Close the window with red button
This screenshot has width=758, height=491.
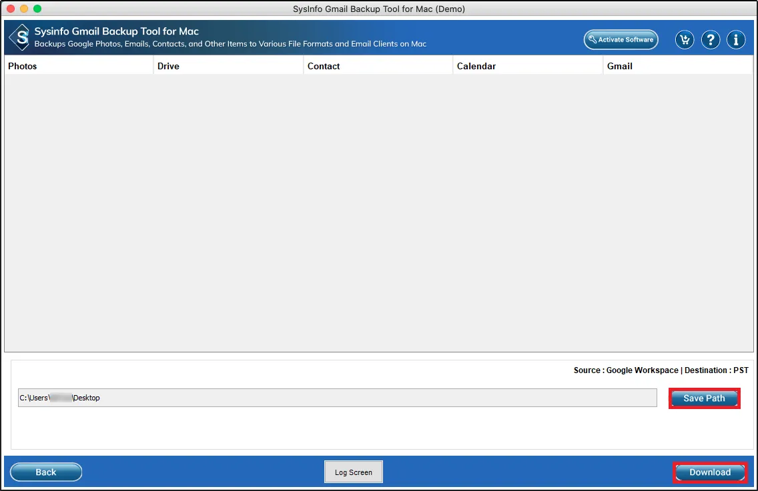(x=11, y=9)
